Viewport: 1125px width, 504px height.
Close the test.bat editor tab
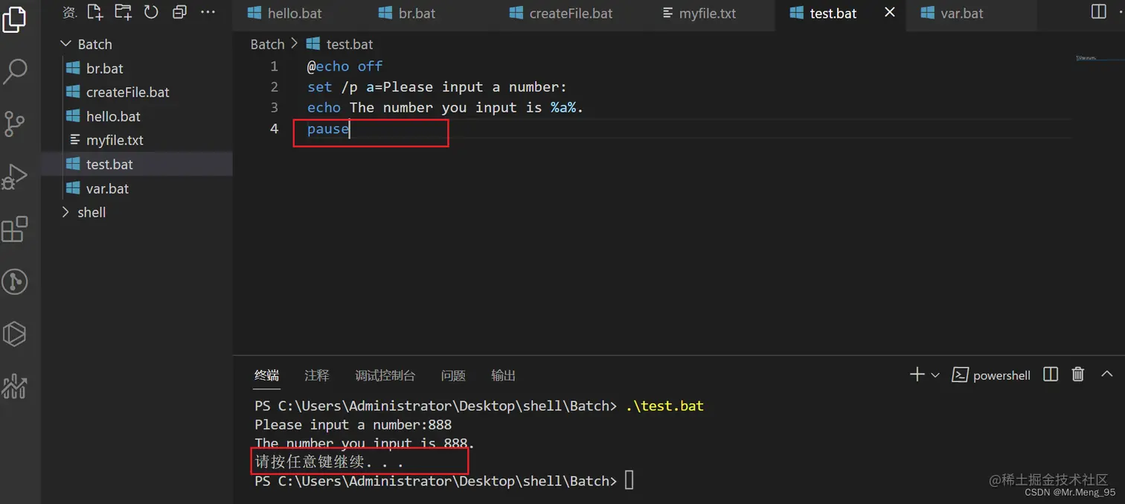[889, 13]
